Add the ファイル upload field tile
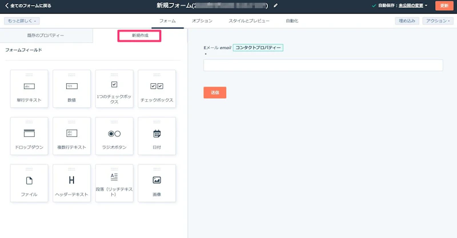Screen dimensions: 457x238 point(29,183)
